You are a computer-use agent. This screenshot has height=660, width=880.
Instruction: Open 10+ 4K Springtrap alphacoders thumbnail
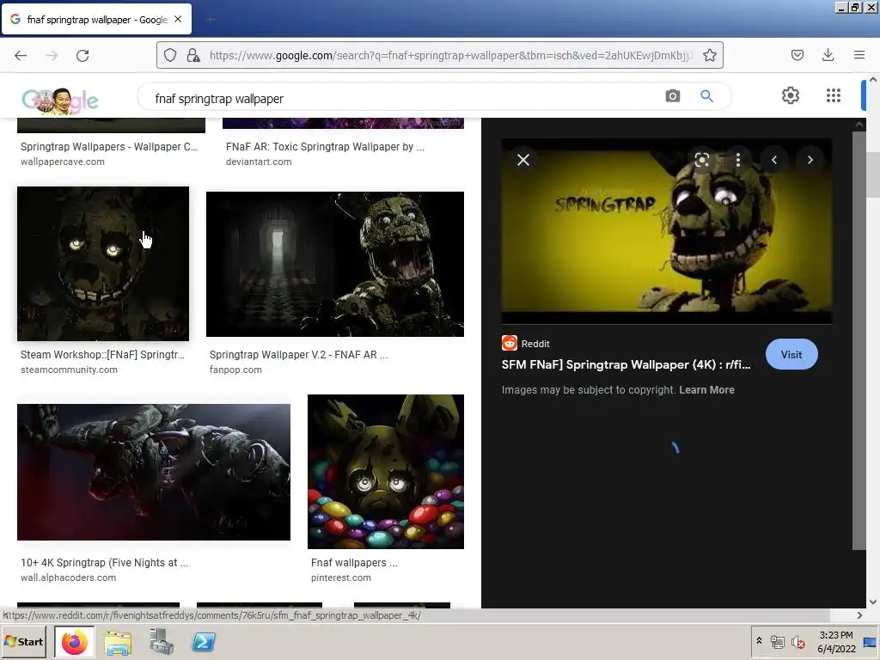(154, 472)
